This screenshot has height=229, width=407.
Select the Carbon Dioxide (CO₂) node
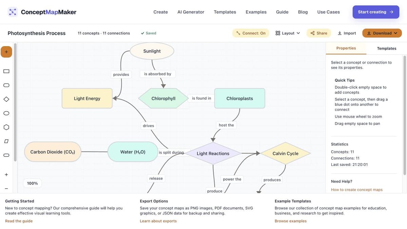click(x=53, y=152)
